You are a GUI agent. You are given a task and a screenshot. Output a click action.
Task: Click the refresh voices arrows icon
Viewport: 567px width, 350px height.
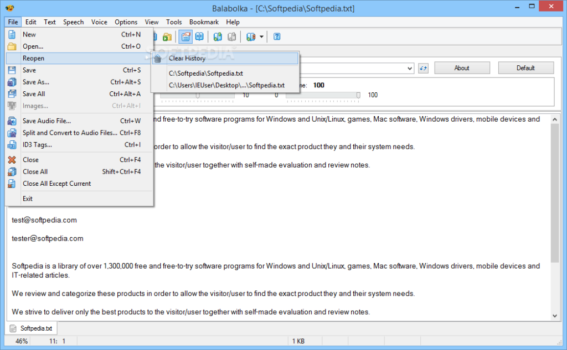click(422, 67)
